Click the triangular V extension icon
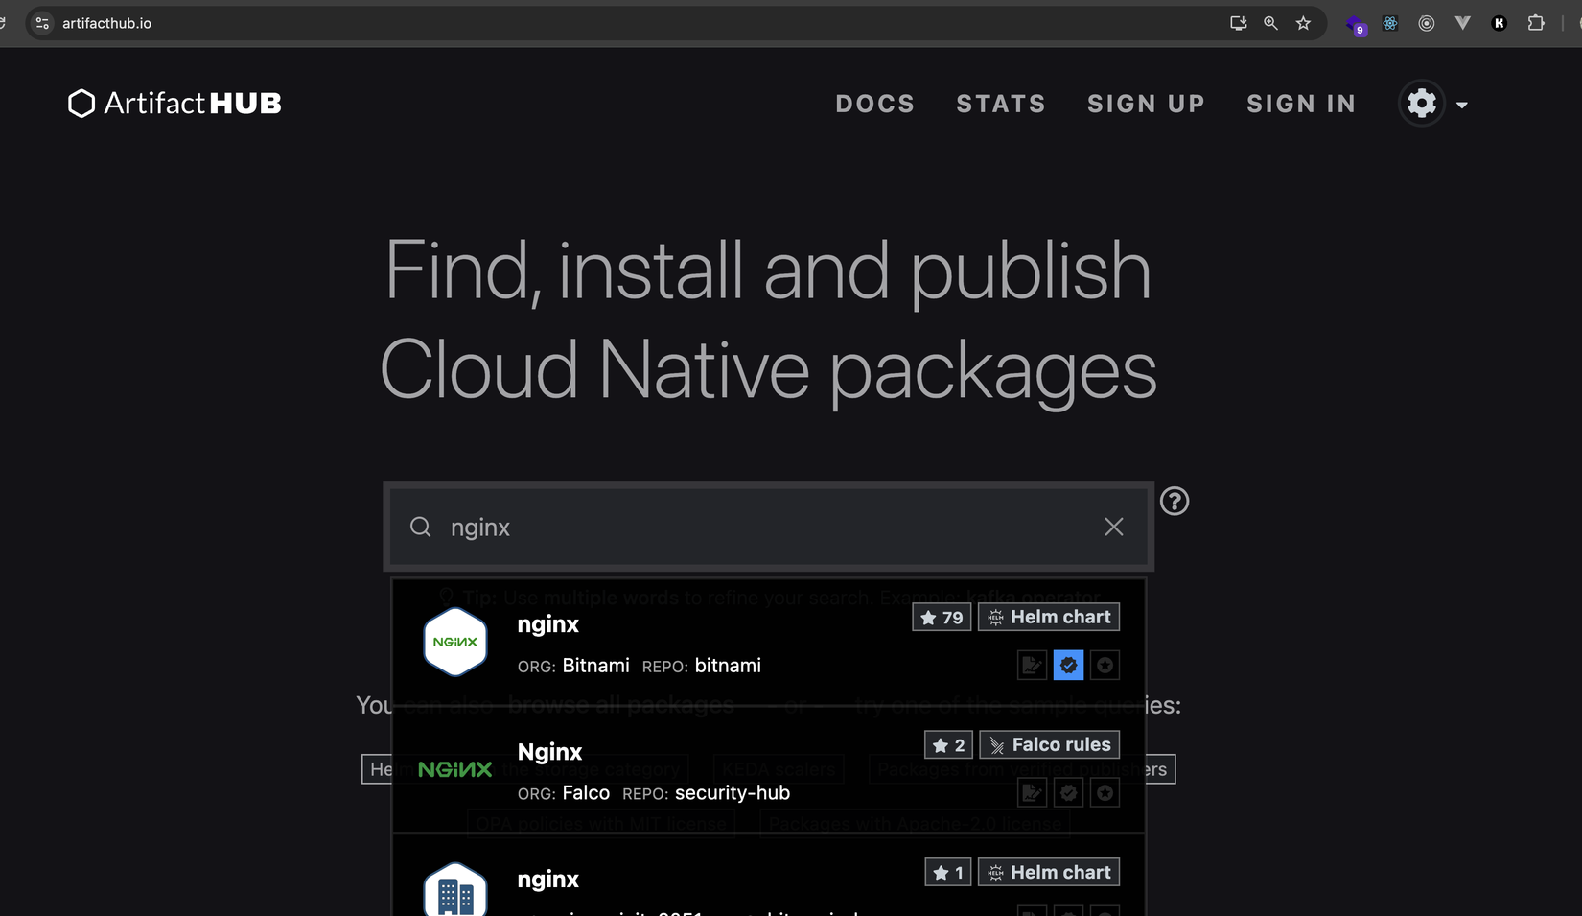The height and width of the screenshot is (916, 1582). point(1463,23)
